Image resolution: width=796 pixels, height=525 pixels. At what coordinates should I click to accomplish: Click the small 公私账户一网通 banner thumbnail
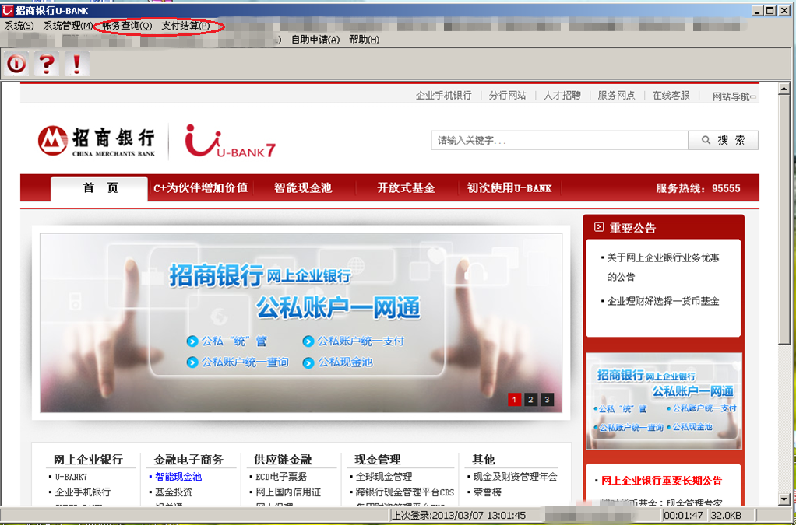(x=664, y=401)
